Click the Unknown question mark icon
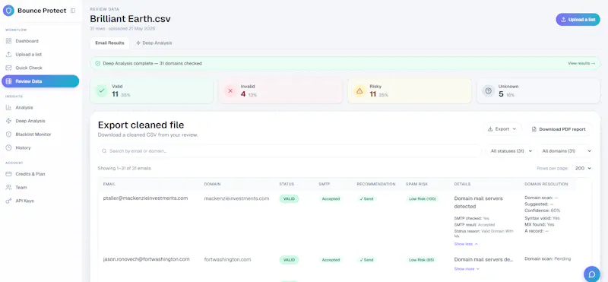This screenshot has height=282, width=608. pyautogui.click(x=488, y=90)
